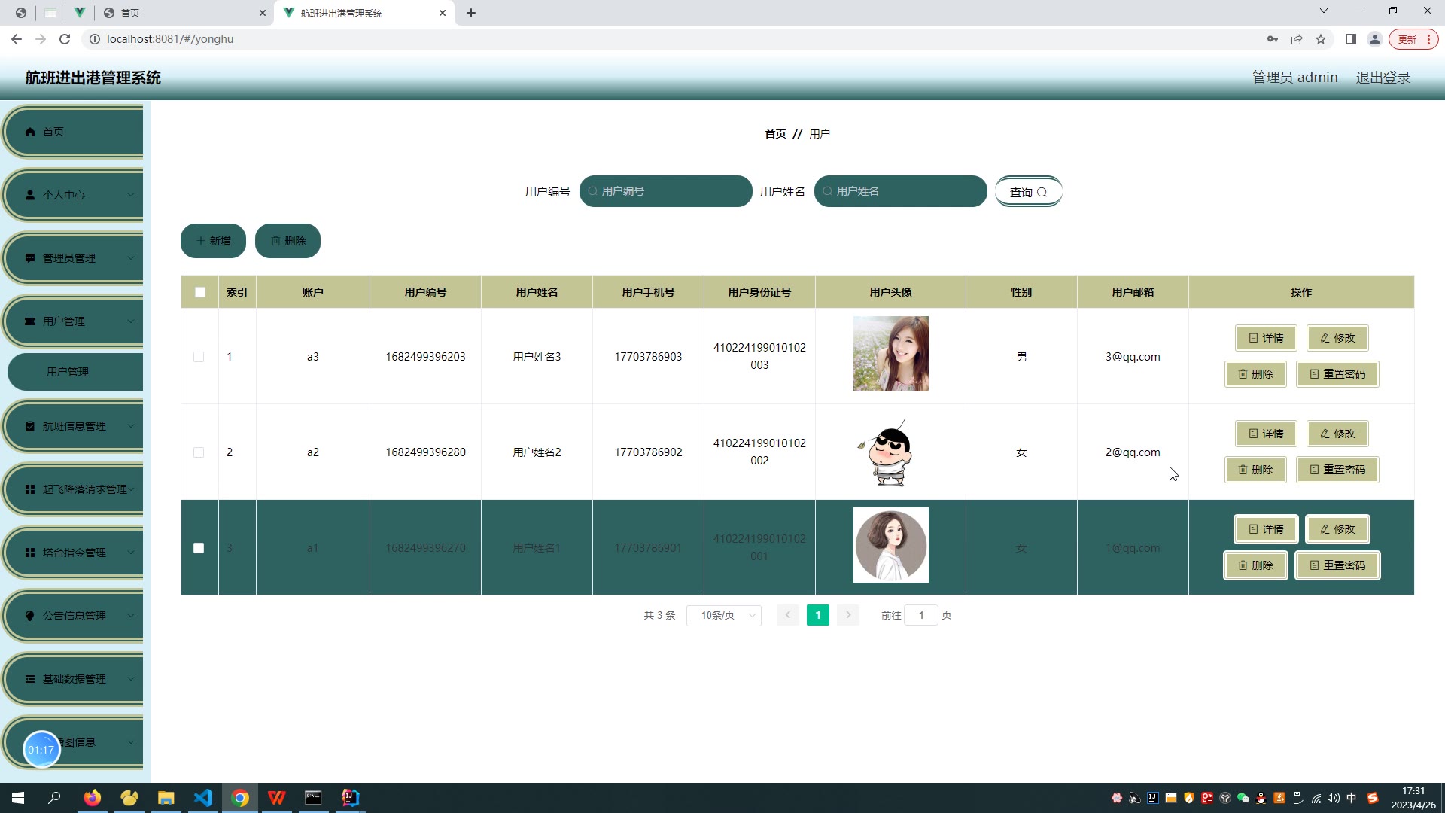Click the 用户姓名 search input field
This screenshot has height=813, width=1445.
[x=900, y=191]
